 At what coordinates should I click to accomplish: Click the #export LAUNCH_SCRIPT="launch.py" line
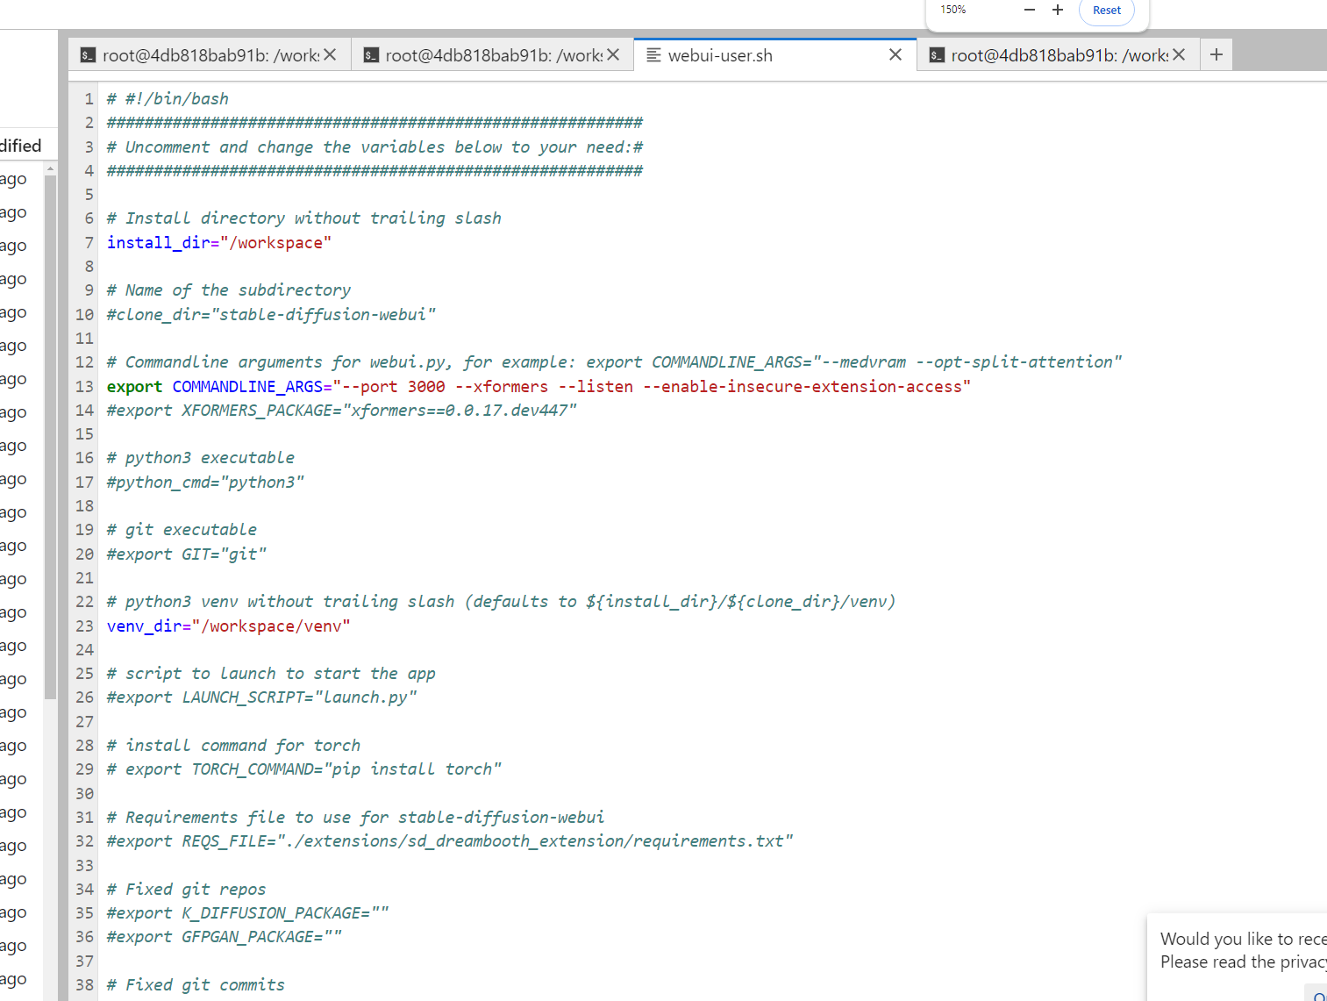262,697
